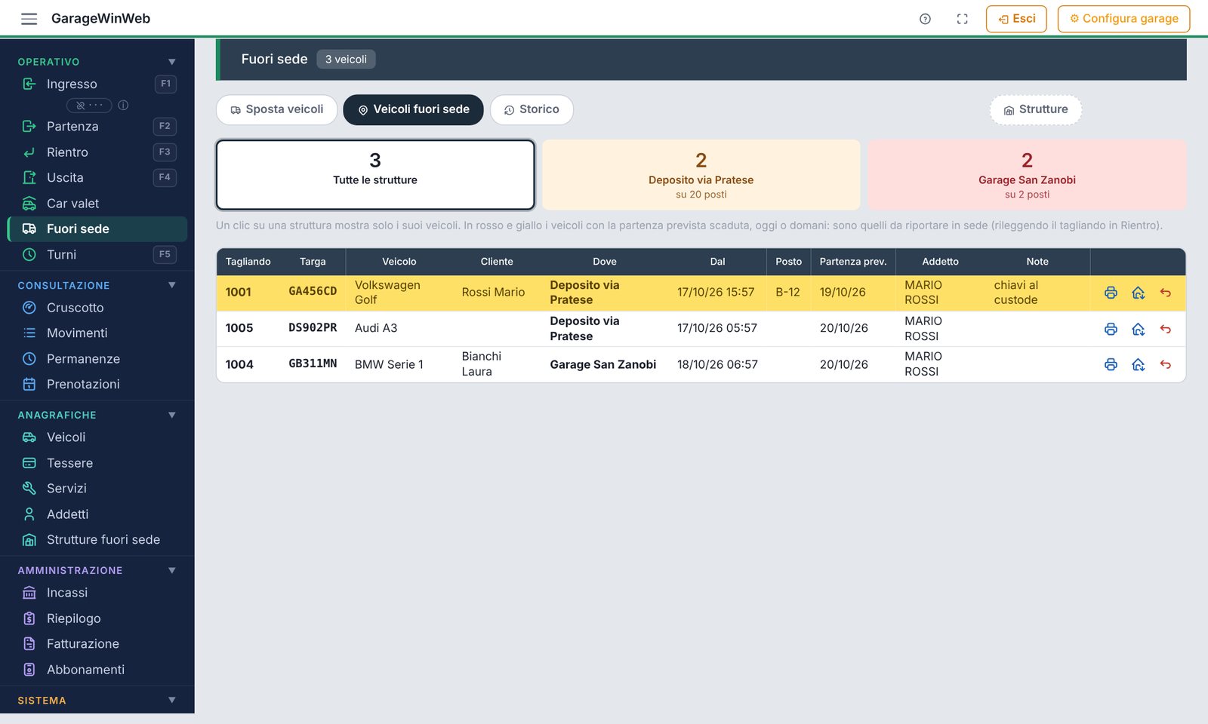The image size is (1208, 724).
Task: Collapse the OPERATIVO sidebar section
Action: pos(171,62)
